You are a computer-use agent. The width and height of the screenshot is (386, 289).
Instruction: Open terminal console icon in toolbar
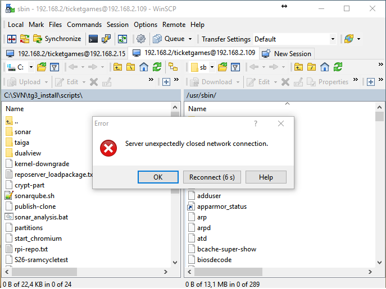[93, 39]
